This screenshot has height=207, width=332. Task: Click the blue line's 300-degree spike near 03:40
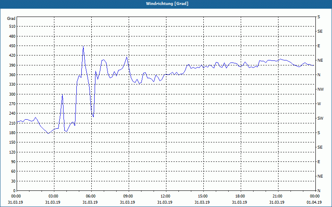click(x=62, y=94)
